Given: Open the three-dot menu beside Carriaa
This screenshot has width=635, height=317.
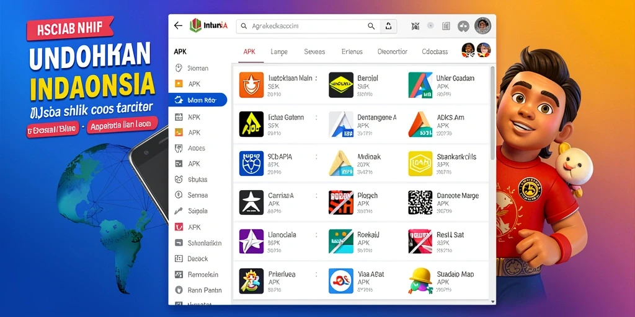Looking at the screenshot, I should click(x=316, y=195).
